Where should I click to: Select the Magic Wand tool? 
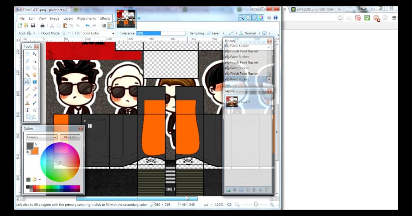(x=27, y=75)
